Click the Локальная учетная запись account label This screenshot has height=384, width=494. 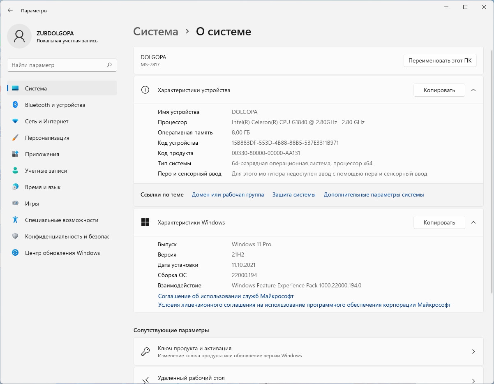(67, 41)
